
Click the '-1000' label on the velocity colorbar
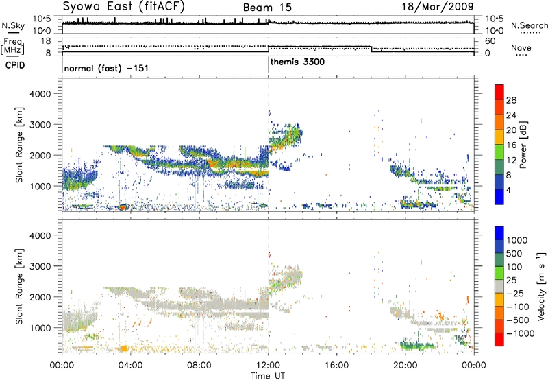pos(521,333)
